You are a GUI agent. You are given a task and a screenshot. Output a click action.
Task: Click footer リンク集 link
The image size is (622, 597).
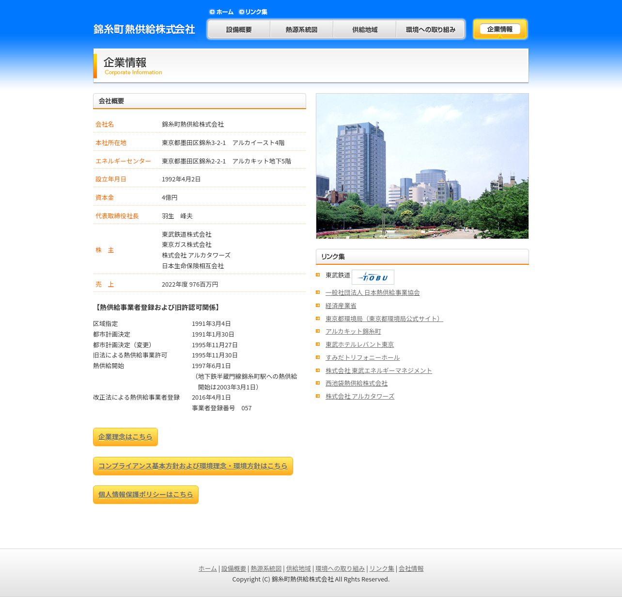pos(382,568)
